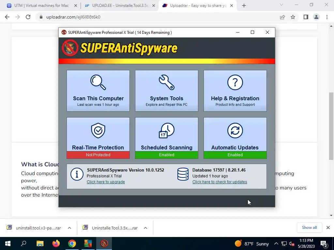
Task: Minimize the SUPERAntiSpyware window
Action: point(238,32)
